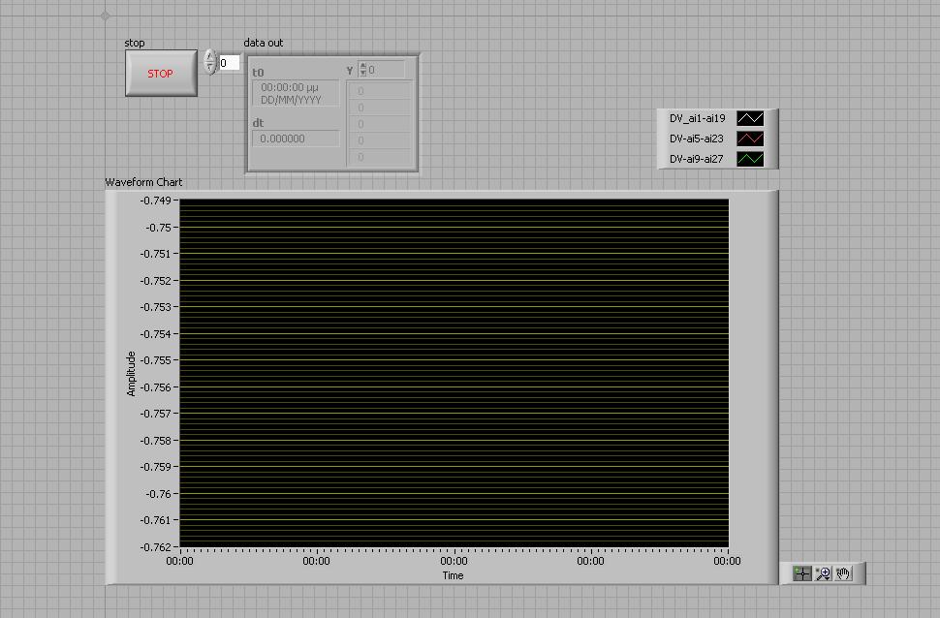
Task: Click the DV-ai5-ai23 legend label
Action: 696,139
